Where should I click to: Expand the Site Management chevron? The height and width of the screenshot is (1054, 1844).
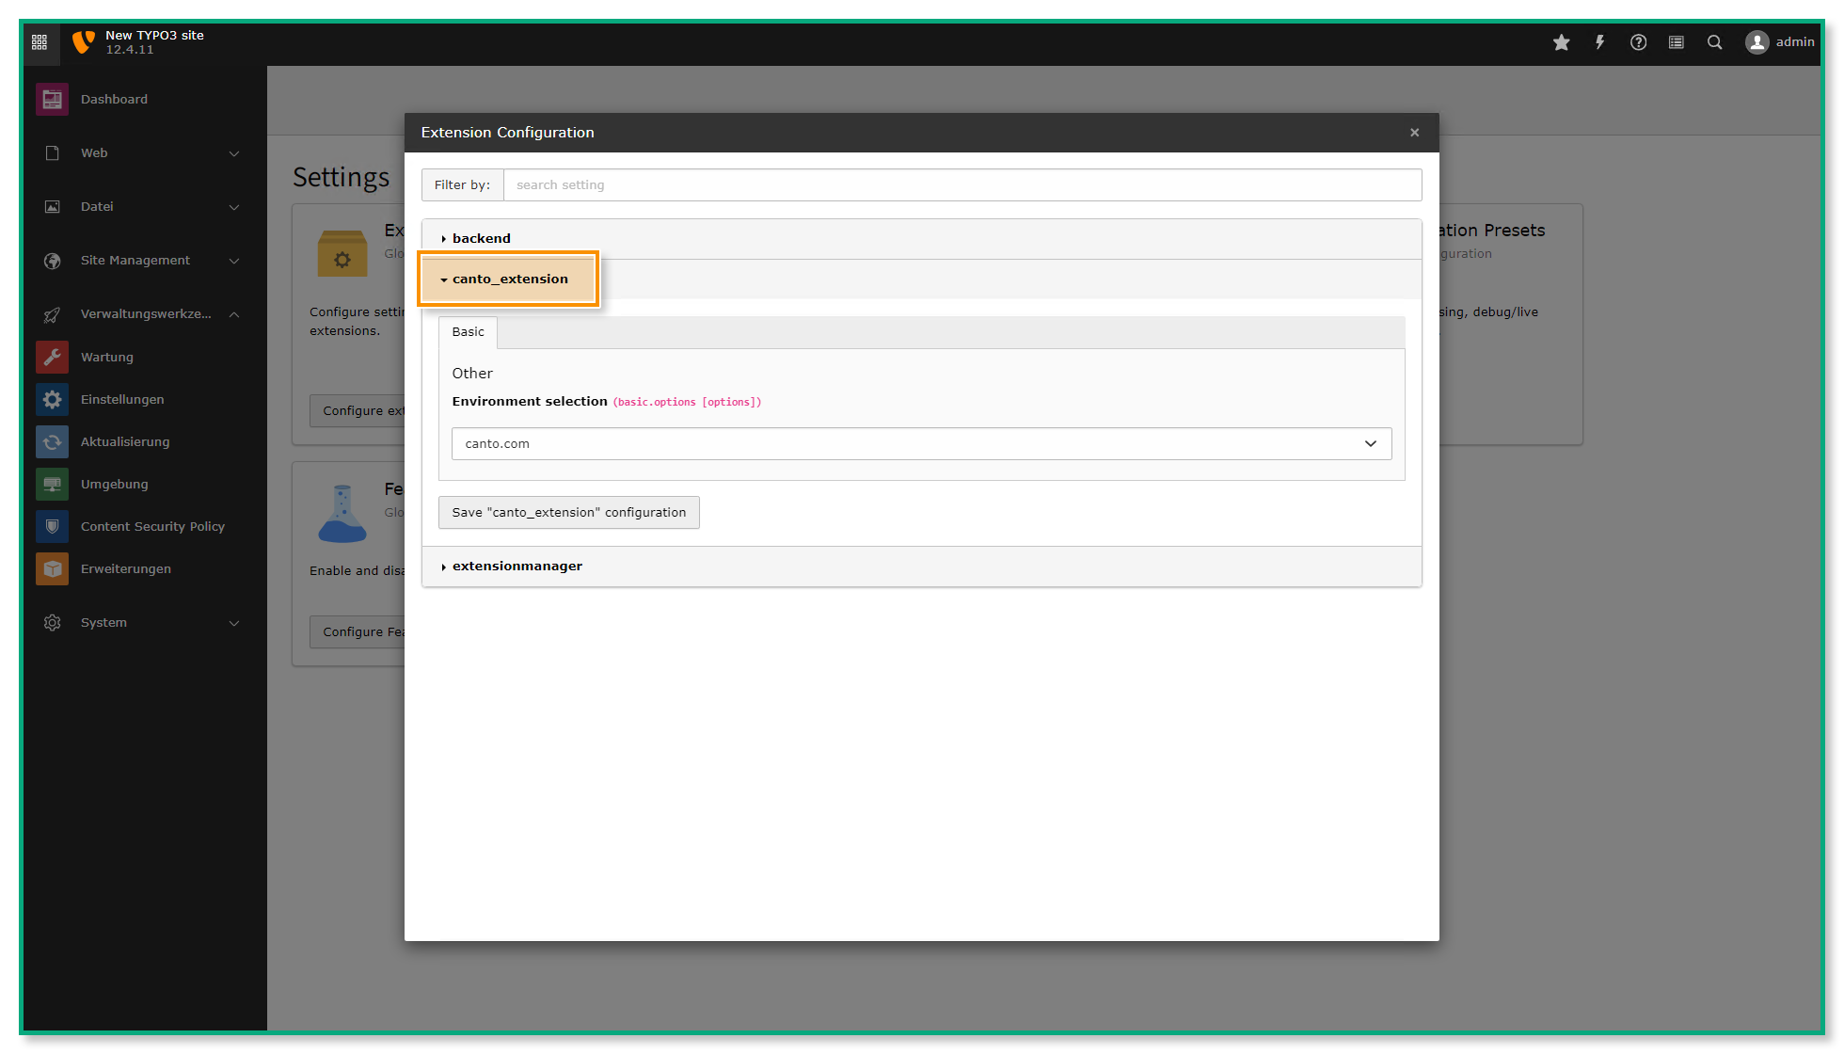click(234, 261)
